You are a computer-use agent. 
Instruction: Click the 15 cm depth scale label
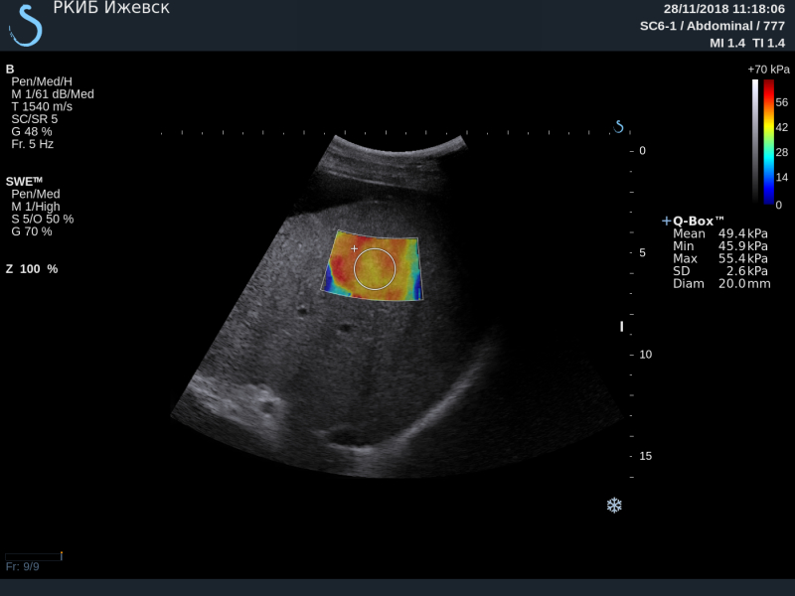pos(645,456)
